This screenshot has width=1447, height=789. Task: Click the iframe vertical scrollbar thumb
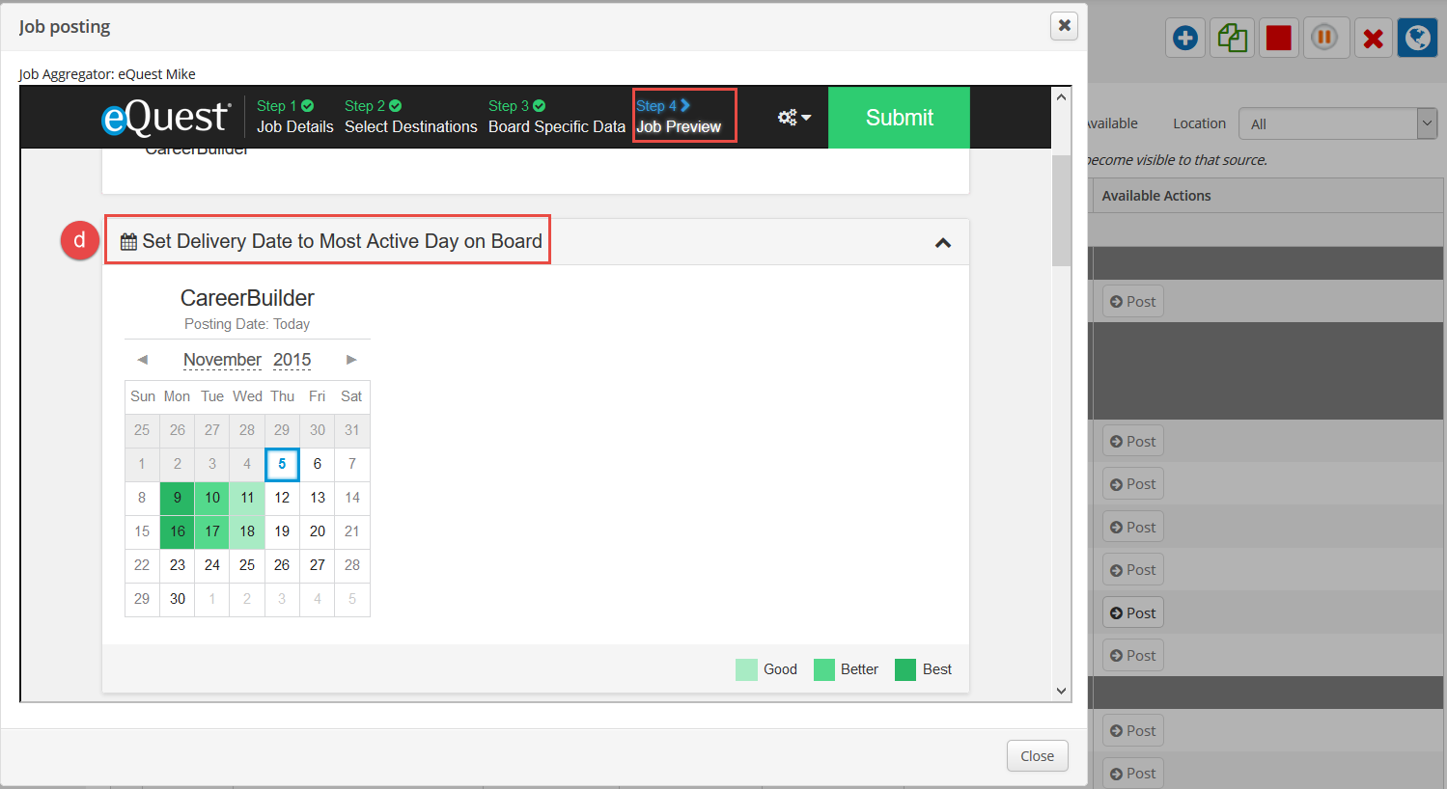[1061, 209]
